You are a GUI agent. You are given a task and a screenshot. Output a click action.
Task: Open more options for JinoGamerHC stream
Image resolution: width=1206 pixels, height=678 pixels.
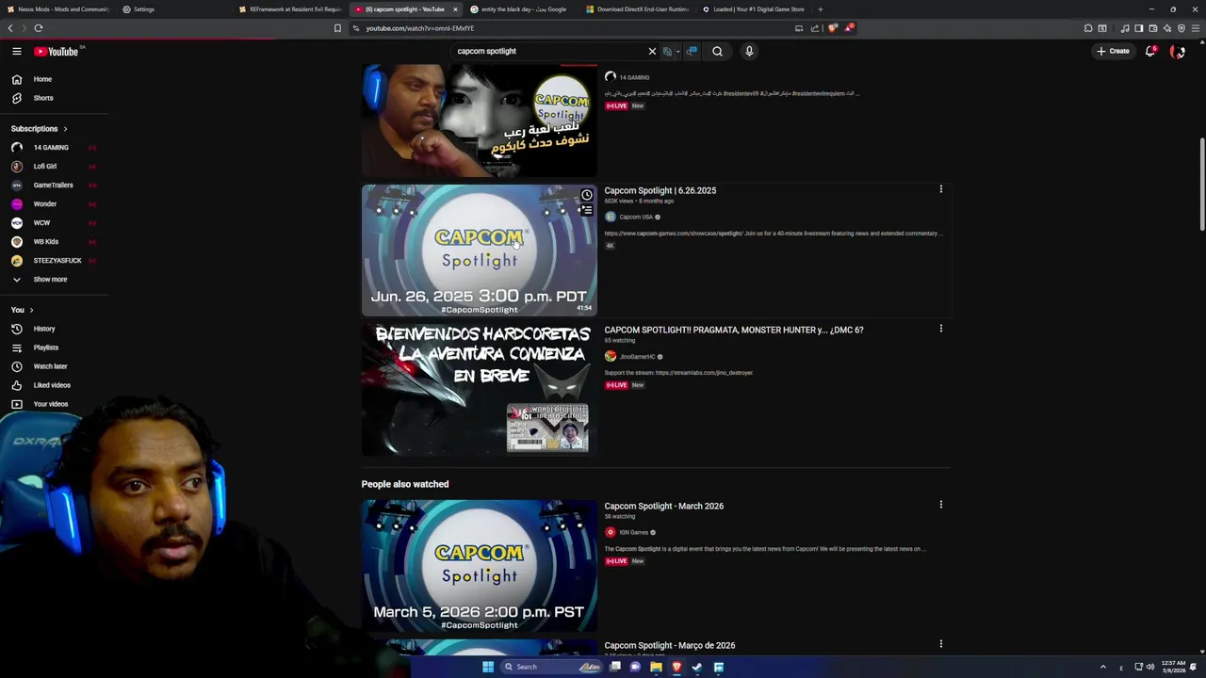click(940, 329)
